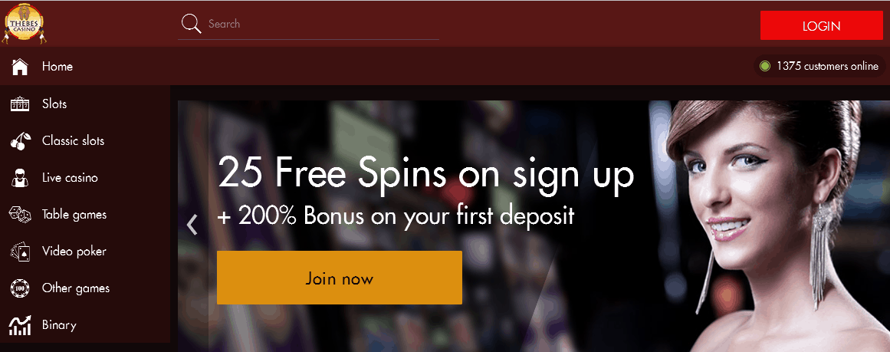Click the red LOGIN button

point(821,25)
